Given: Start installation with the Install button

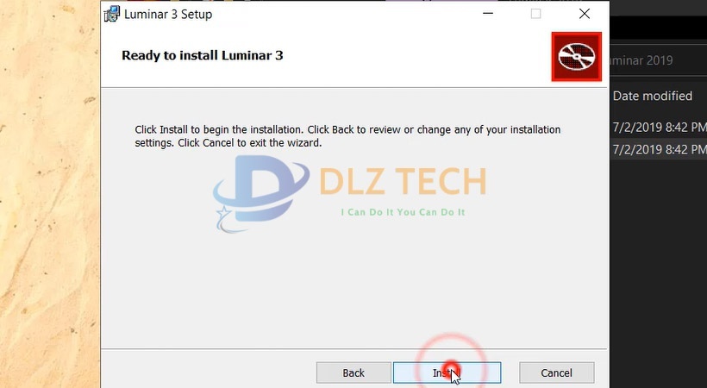Looking at the screenshot, I should tap(447, 372).
